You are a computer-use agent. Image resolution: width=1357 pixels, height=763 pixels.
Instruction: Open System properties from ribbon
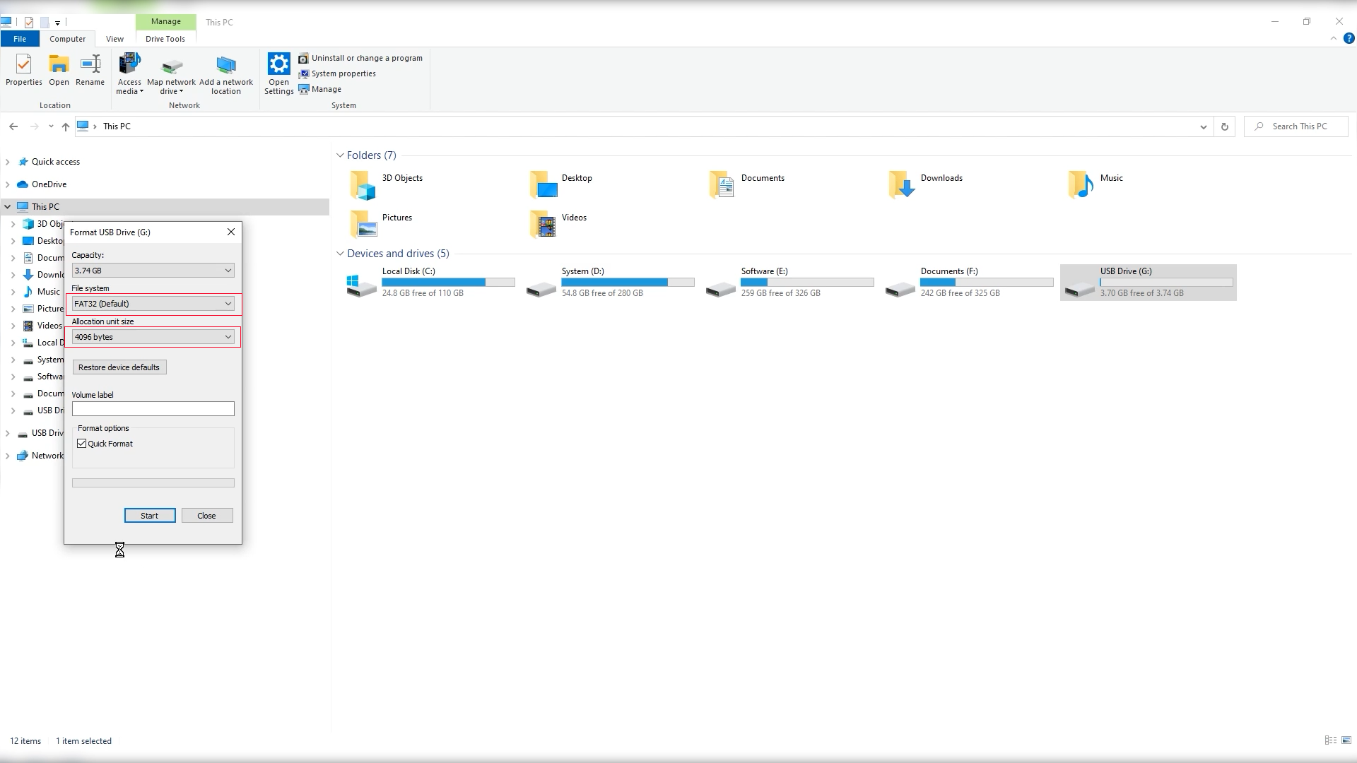point(337,73)
